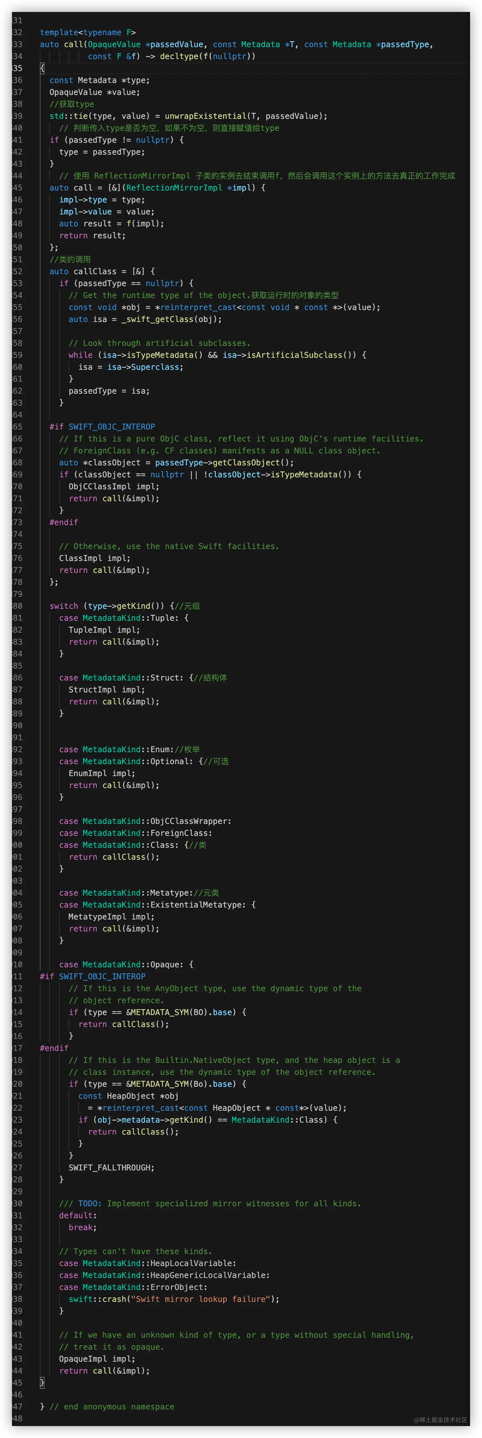The image size is (482, 1438).
Task: Click 'case MetadataKind::ObjCClassWrapper:' line
Action: pos(145,821)
